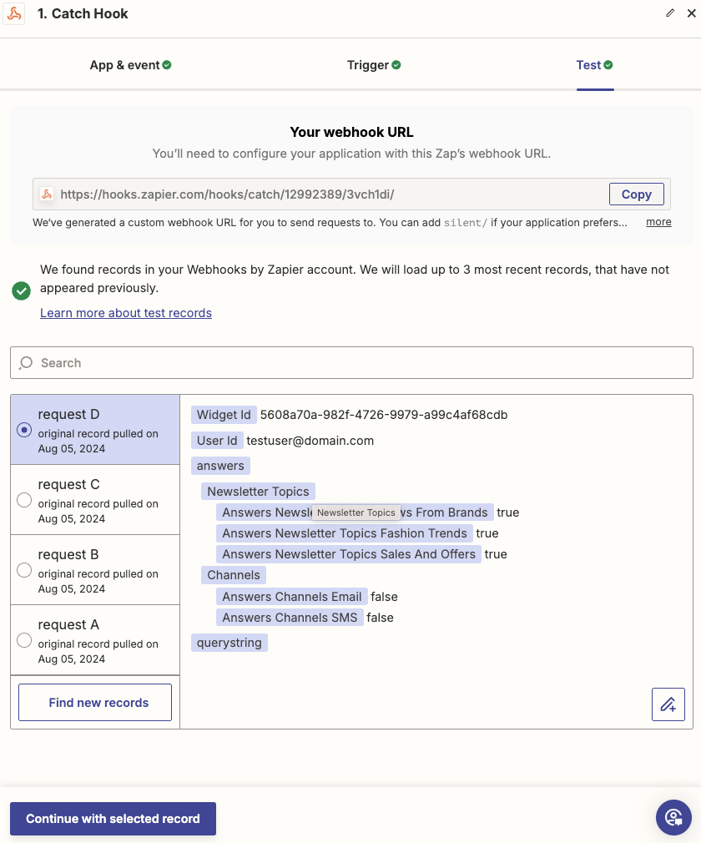This screenshot has height=843, width=701.
Task: Click the Catch Hook app icon in header
Action: click(x=13, y=13)
